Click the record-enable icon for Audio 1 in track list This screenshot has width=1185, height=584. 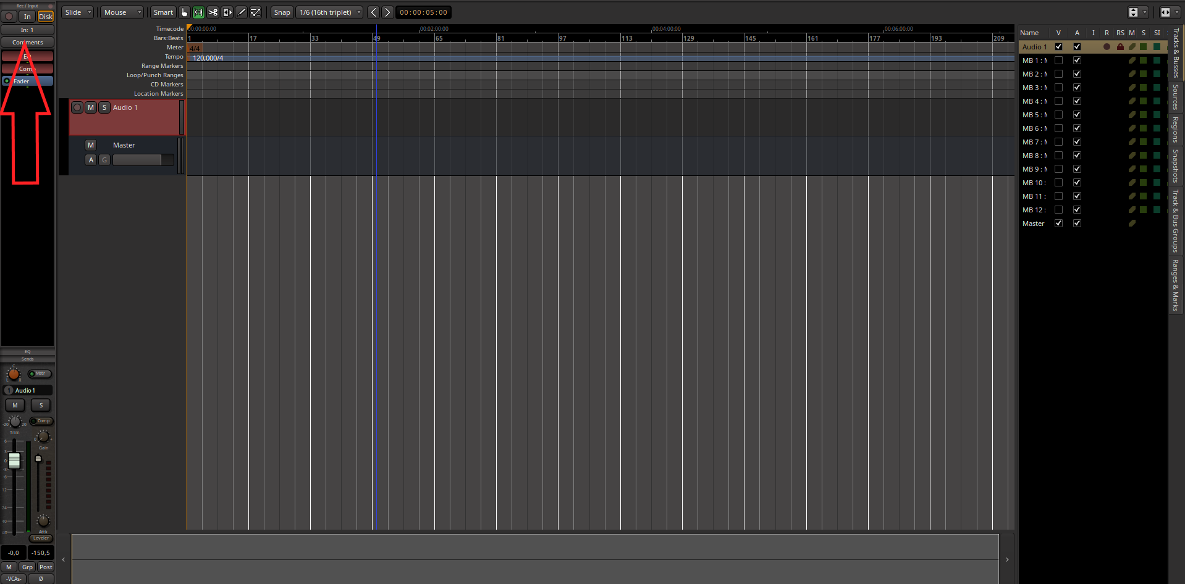click(1107, 47)
